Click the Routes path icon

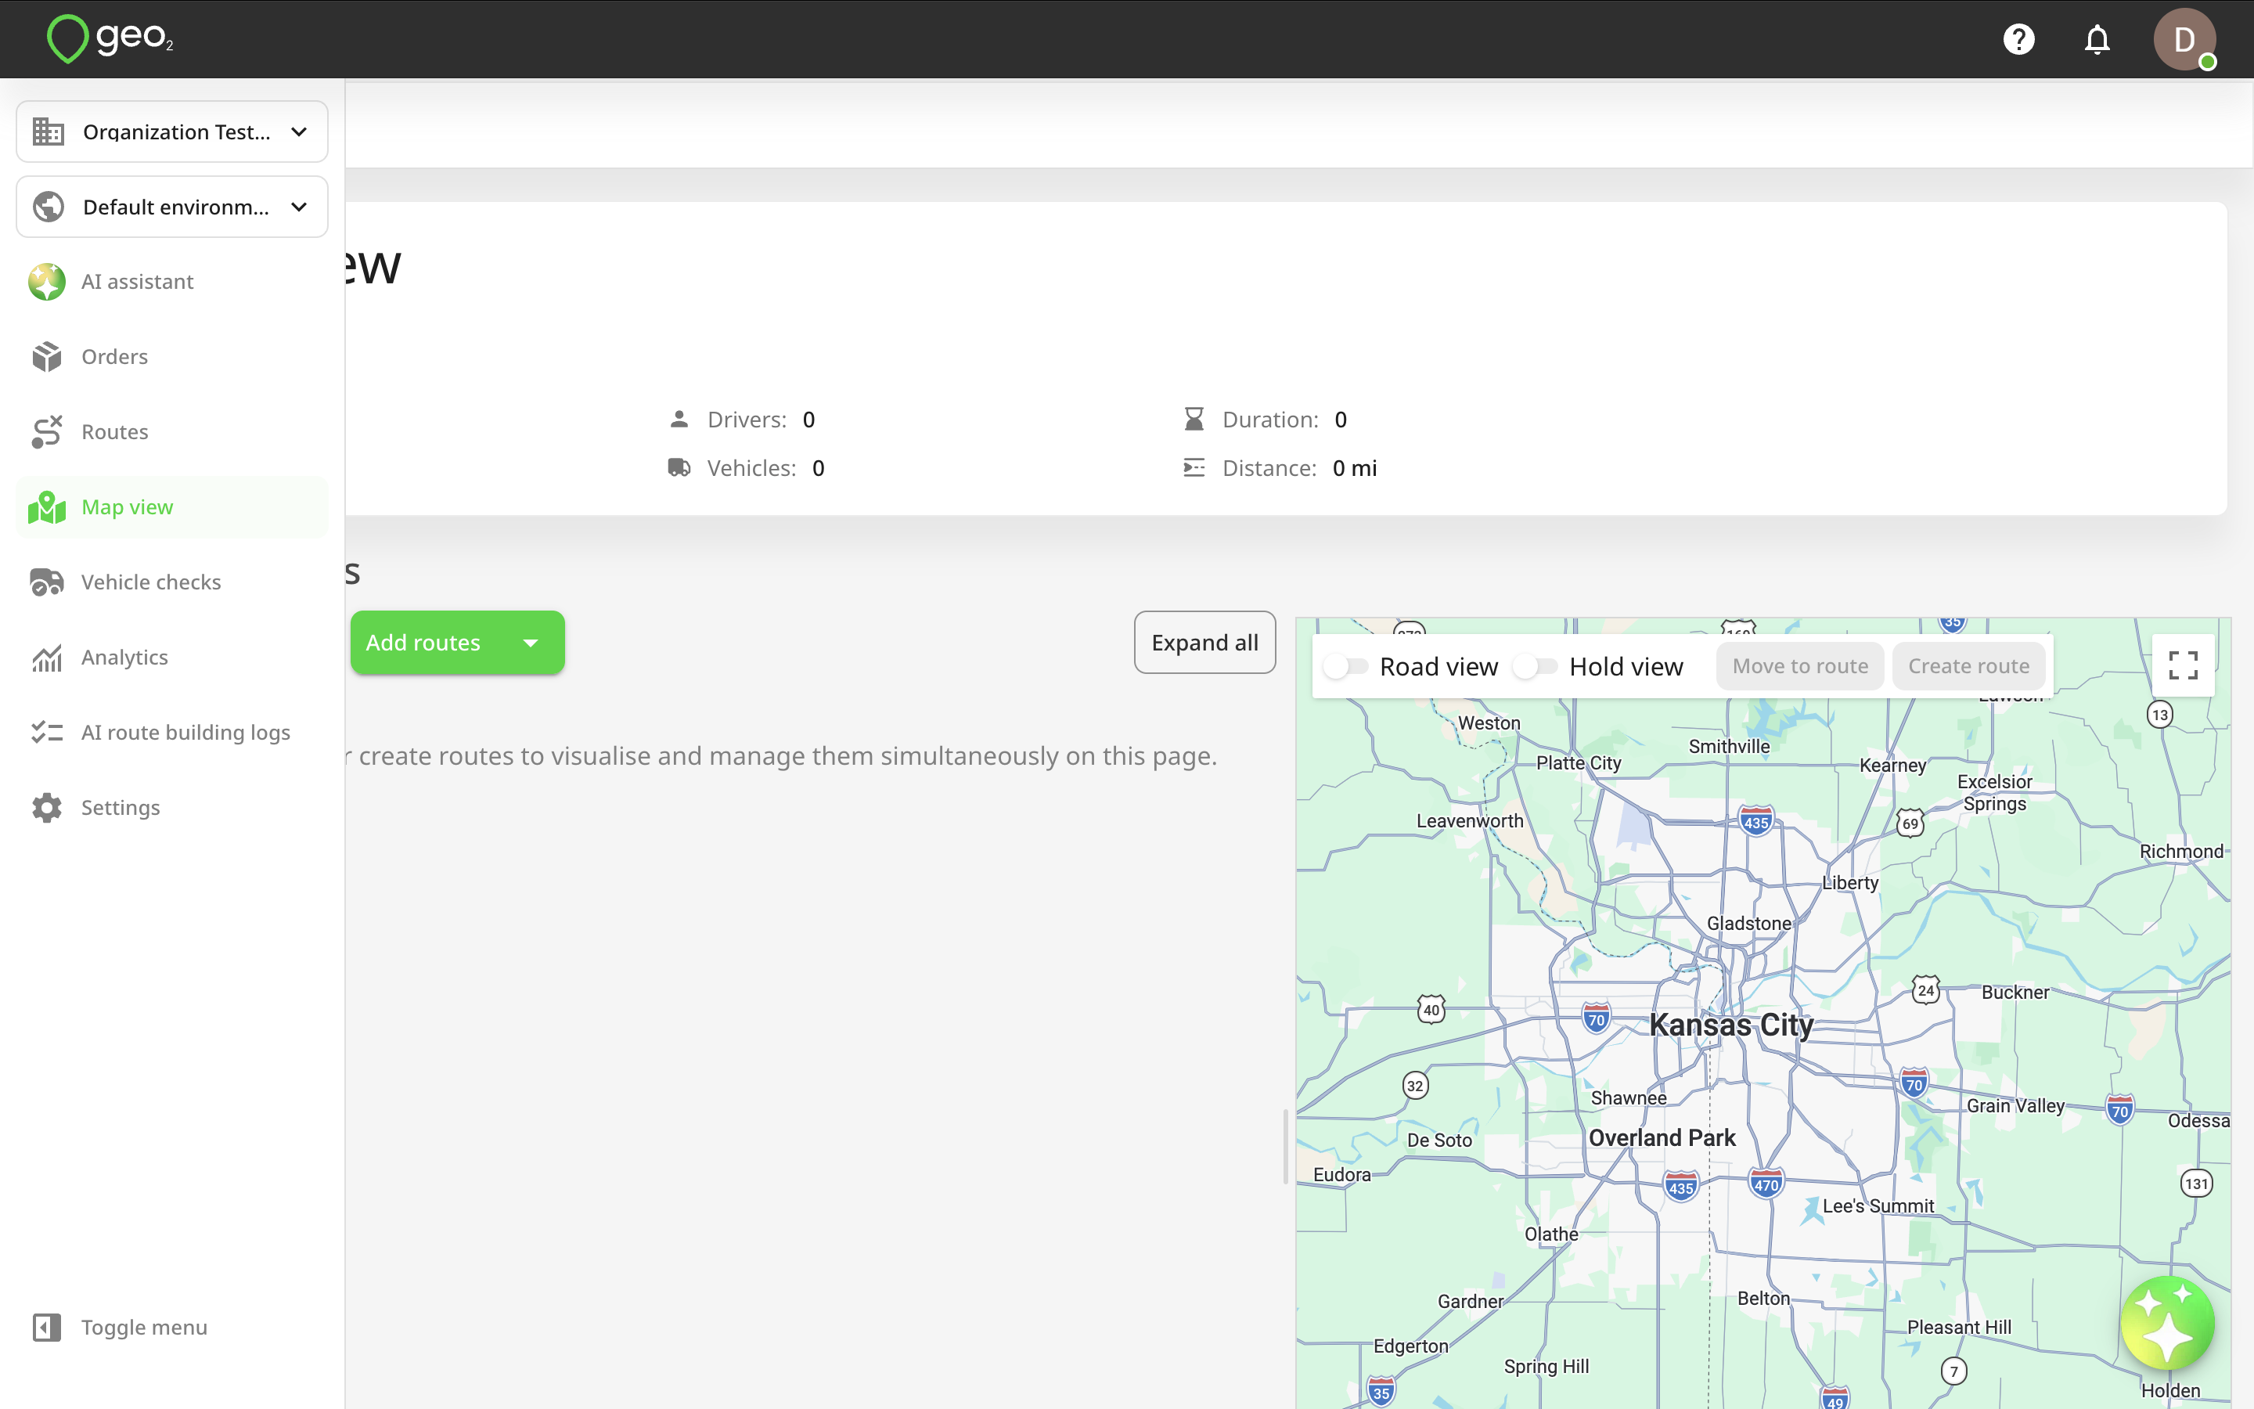[47, 431]
